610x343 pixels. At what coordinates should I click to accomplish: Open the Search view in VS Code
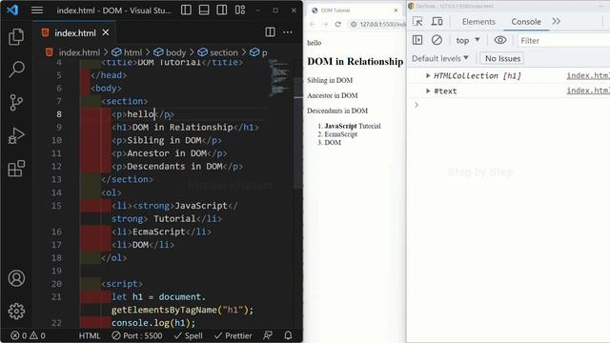click(16, 70)
